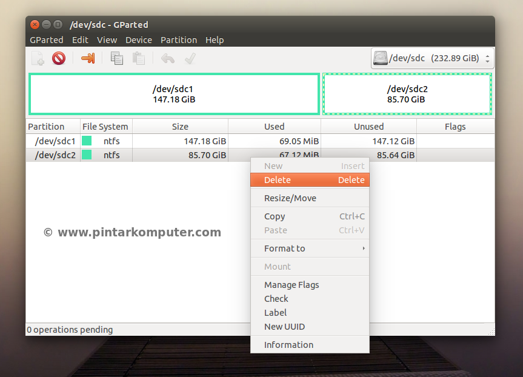
Task: Click New in the context menu
Action: point(310,166)
